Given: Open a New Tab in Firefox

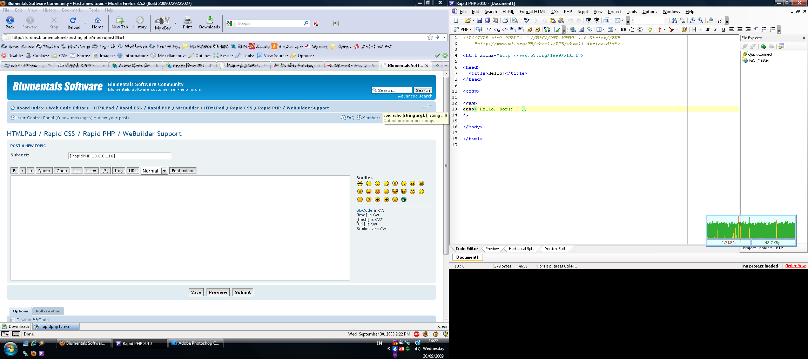Looking at the screenshot, I should (x=120, y=23).
